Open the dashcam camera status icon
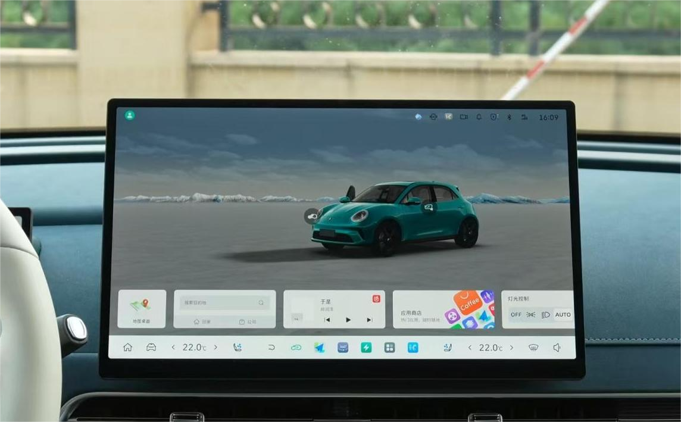 tap(464, 117)
